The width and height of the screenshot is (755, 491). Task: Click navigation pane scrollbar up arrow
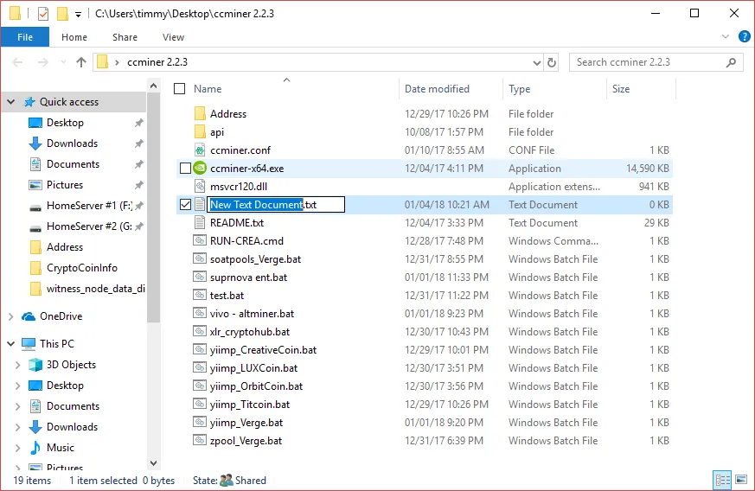153,86
